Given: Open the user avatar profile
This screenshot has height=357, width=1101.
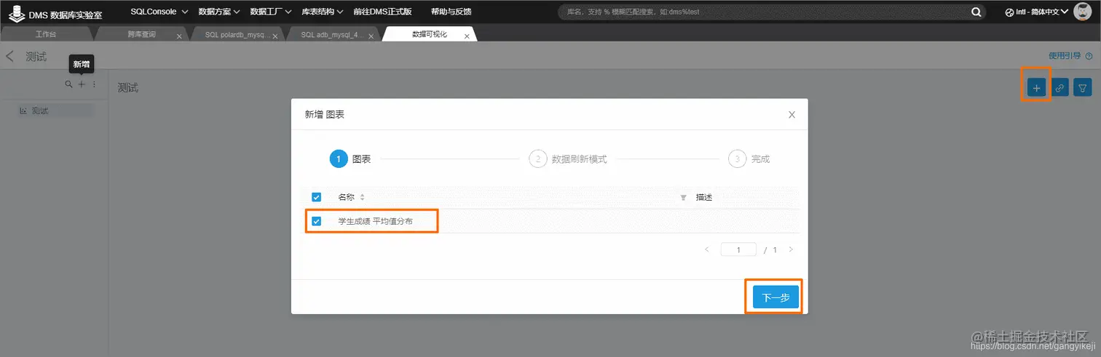Looking at the screenshot, I should 1082,12.
